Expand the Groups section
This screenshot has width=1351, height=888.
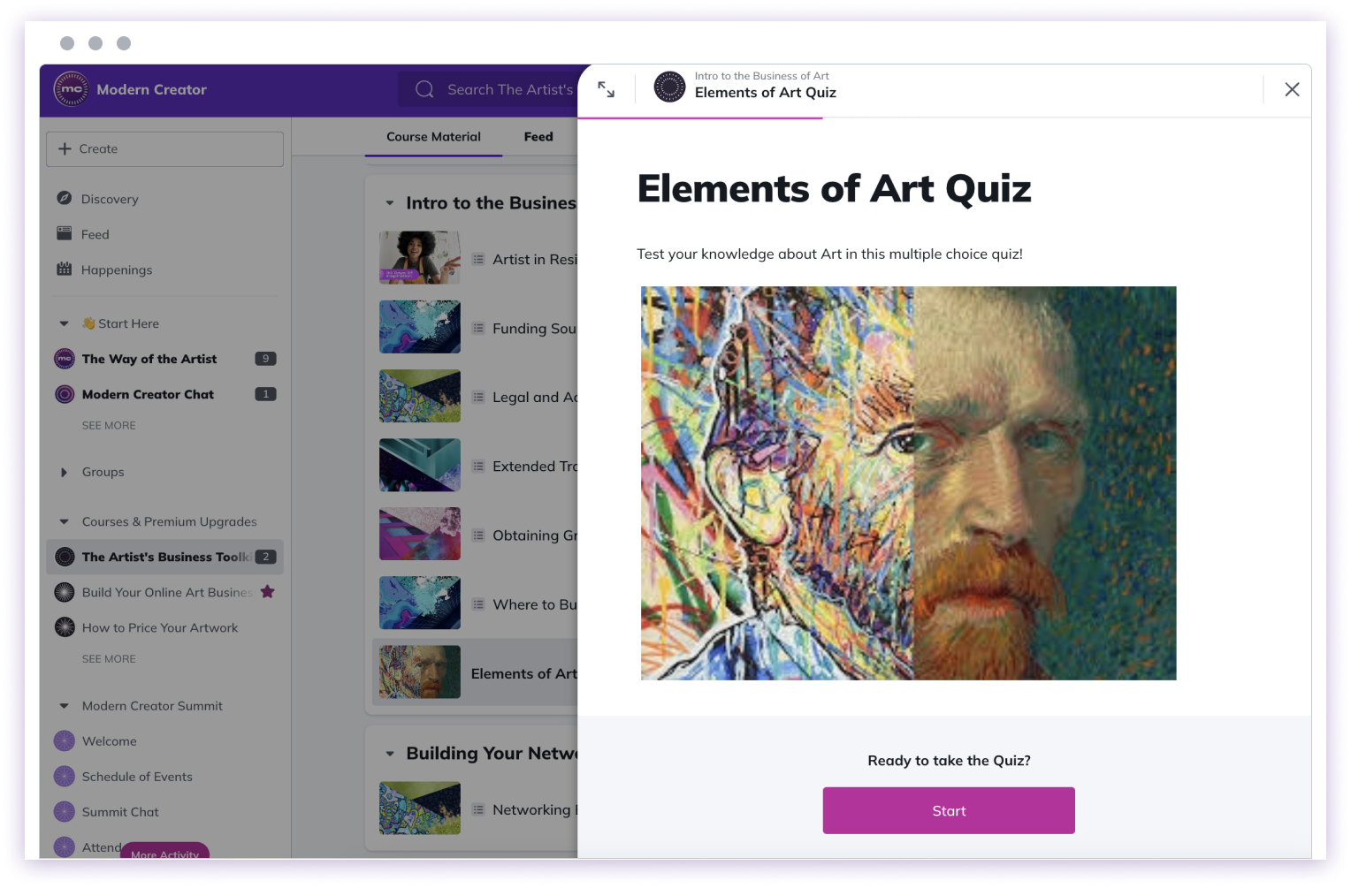point(64,472)
